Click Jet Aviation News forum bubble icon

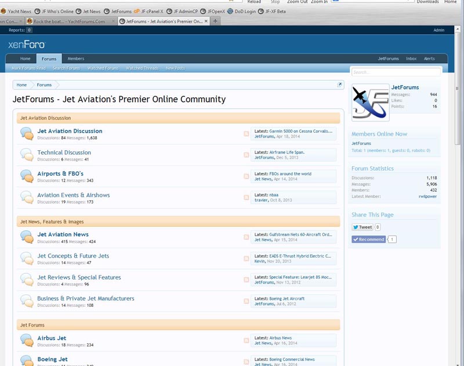coord(27,237)
